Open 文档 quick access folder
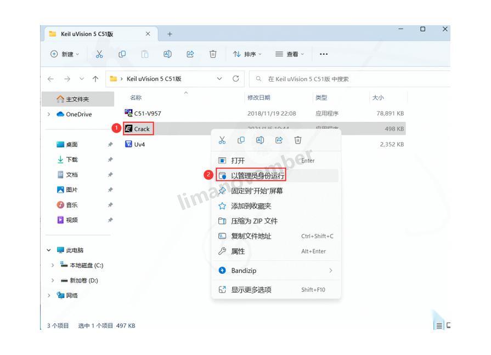 67,175
